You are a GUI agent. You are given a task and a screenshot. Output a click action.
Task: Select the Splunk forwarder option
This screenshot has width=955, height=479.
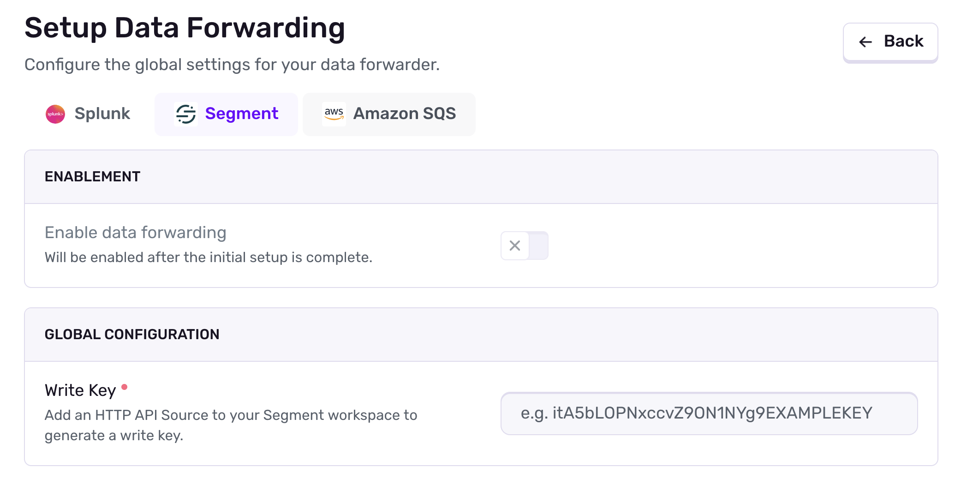click(x=88, y=114)
